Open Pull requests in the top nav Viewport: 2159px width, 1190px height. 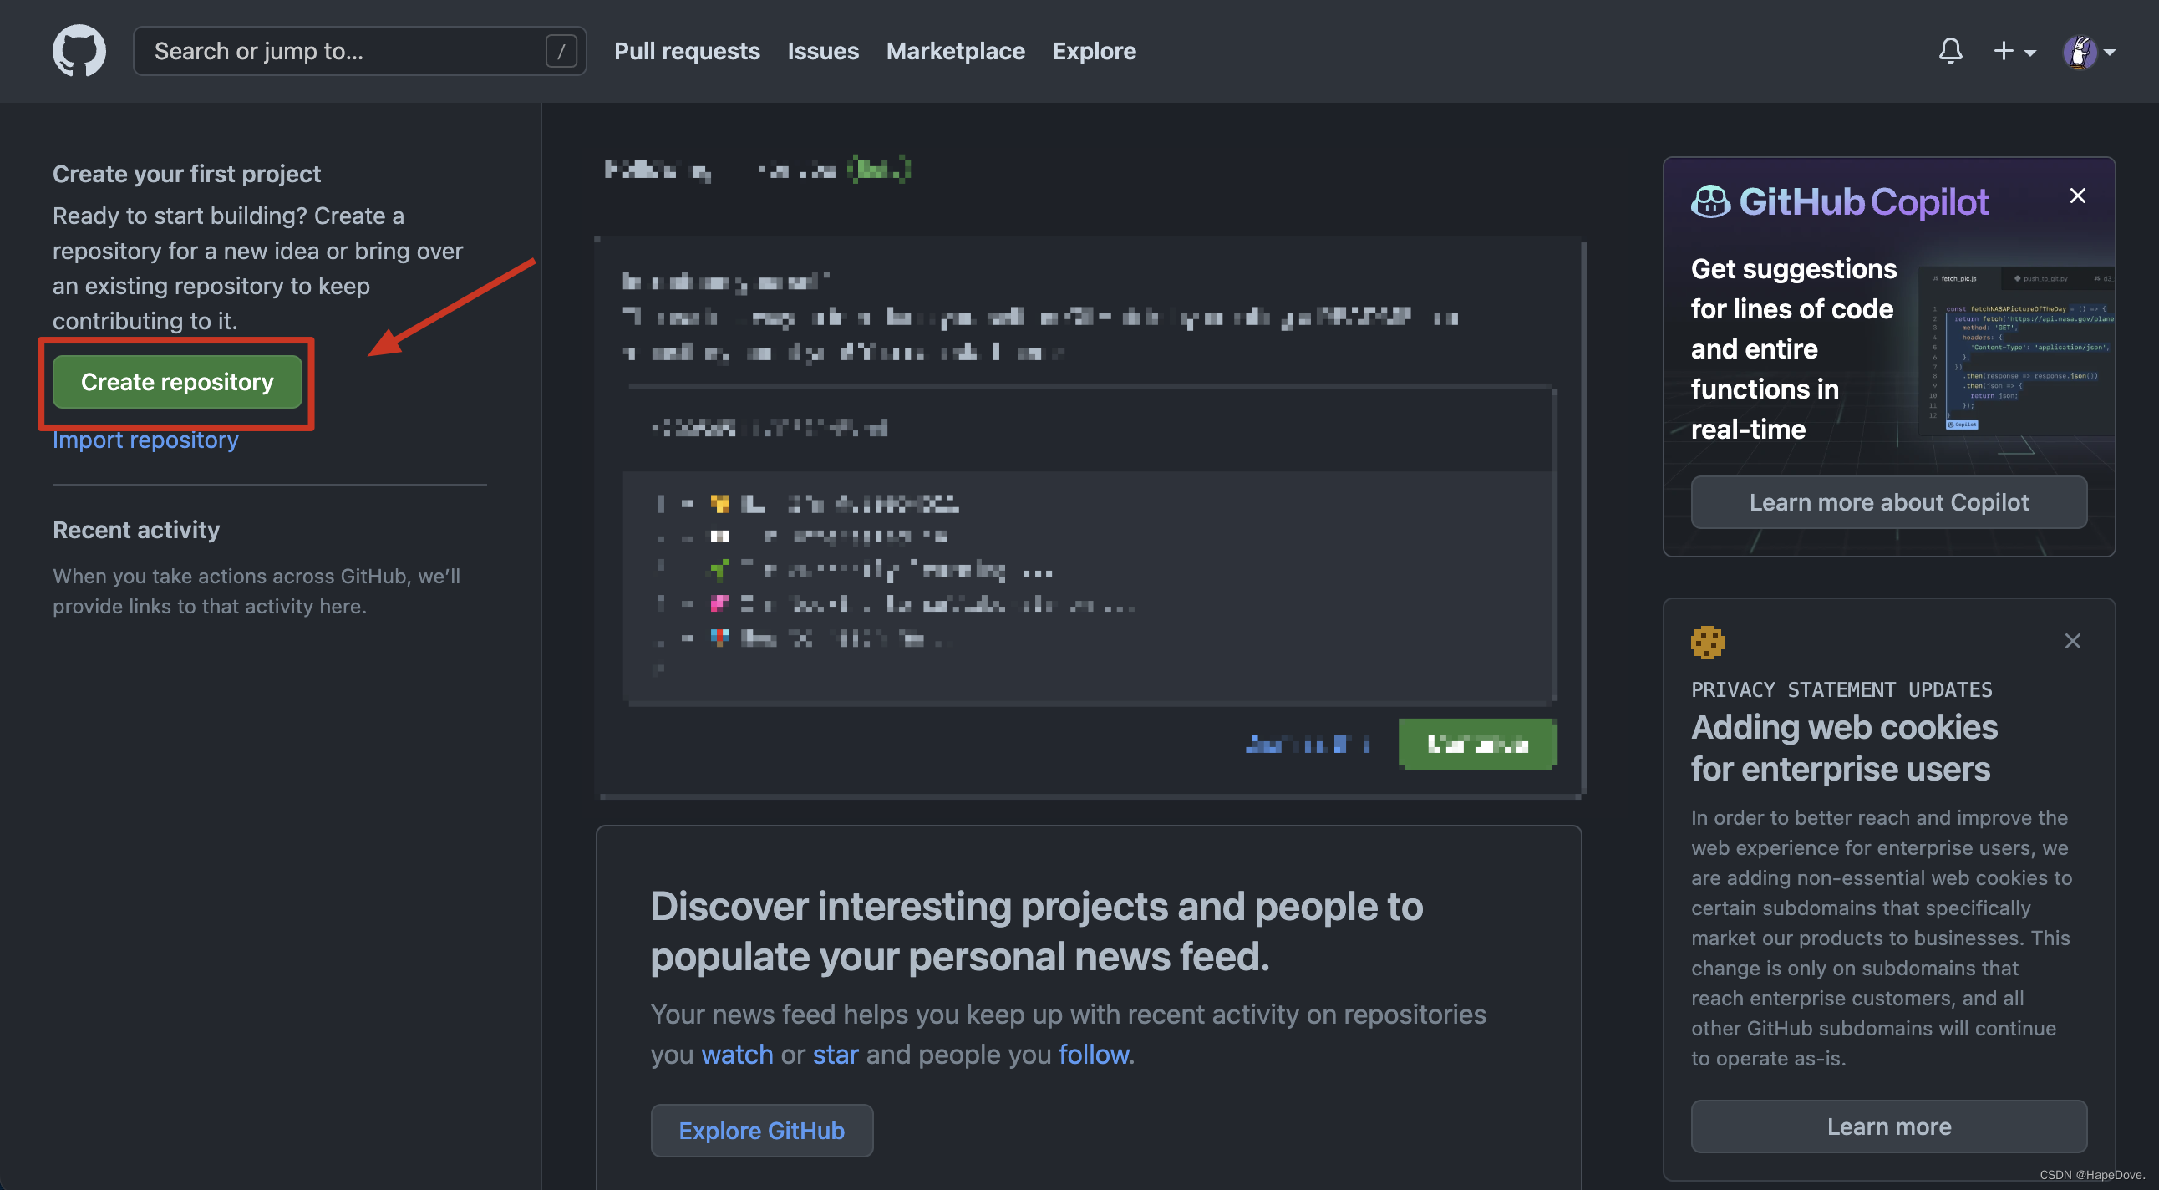click(x=687, y=51)
